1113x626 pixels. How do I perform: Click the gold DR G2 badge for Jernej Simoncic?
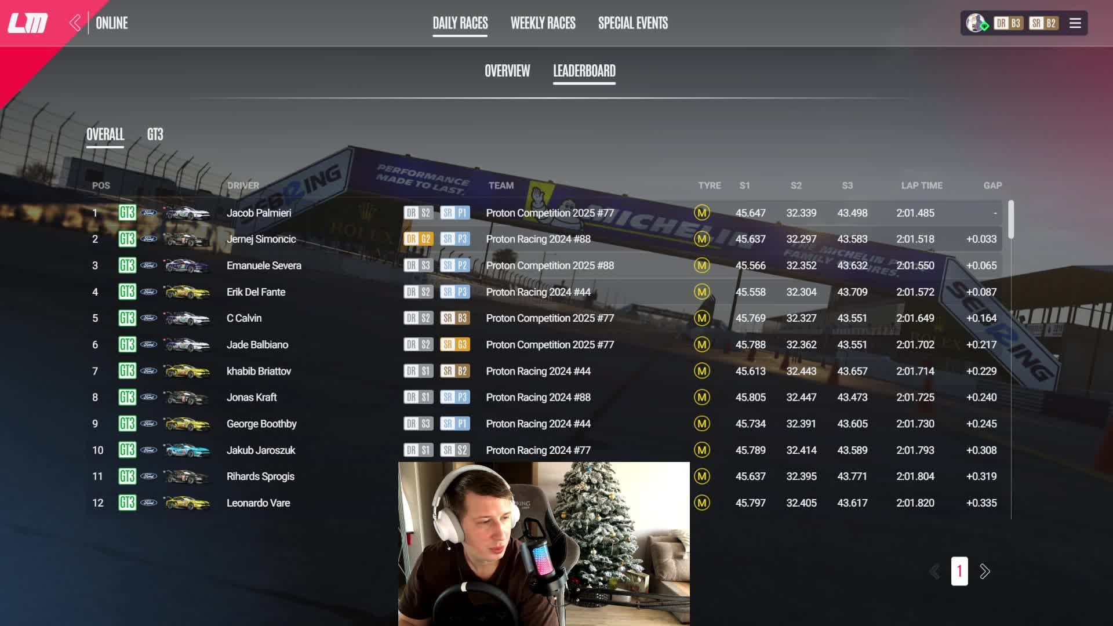(x=418, y=239)
